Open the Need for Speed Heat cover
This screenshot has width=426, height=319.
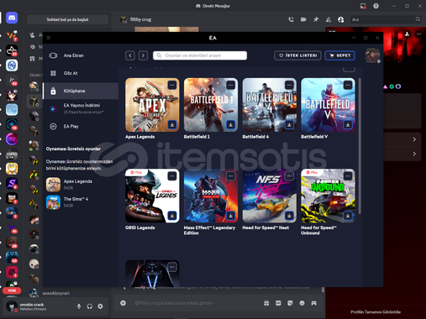[x=269, y=196]
